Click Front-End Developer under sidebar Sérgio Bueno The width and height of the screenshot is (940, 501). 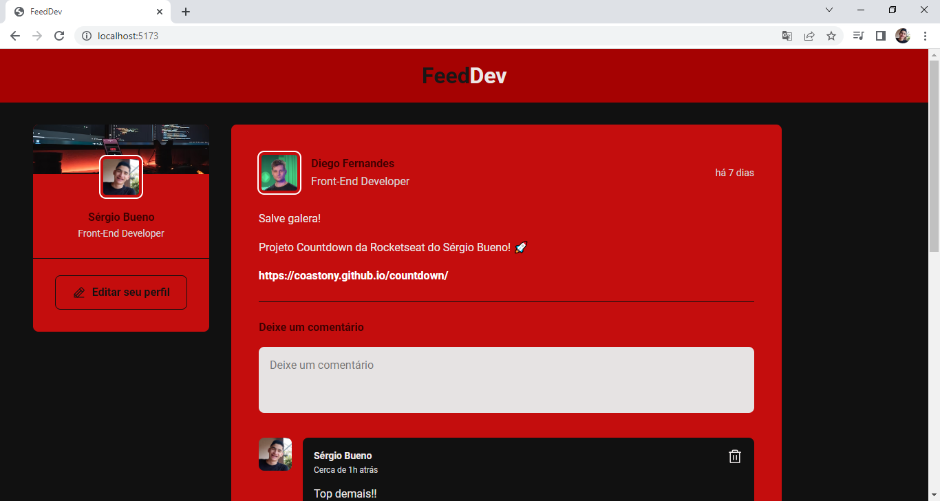click(x=121, y=233)
